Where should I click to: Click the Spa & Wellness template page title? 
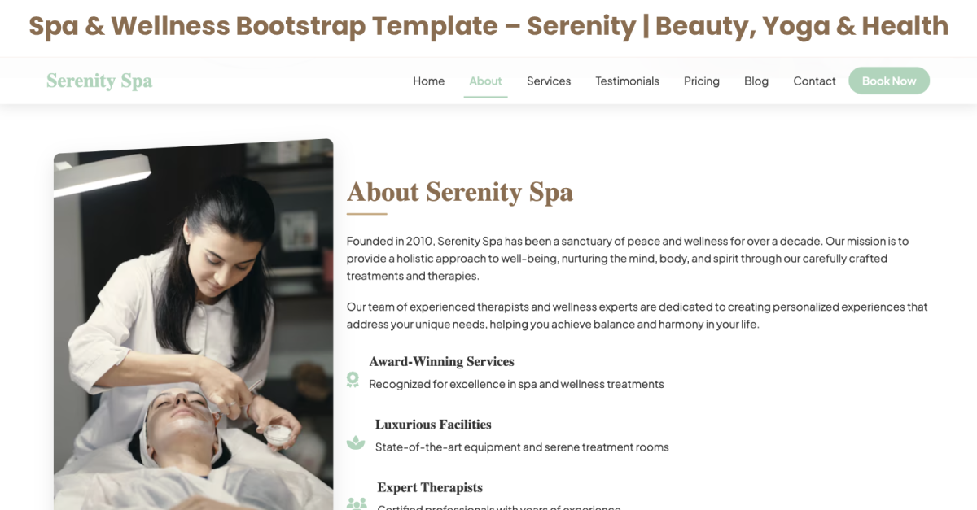pos(488,26)
